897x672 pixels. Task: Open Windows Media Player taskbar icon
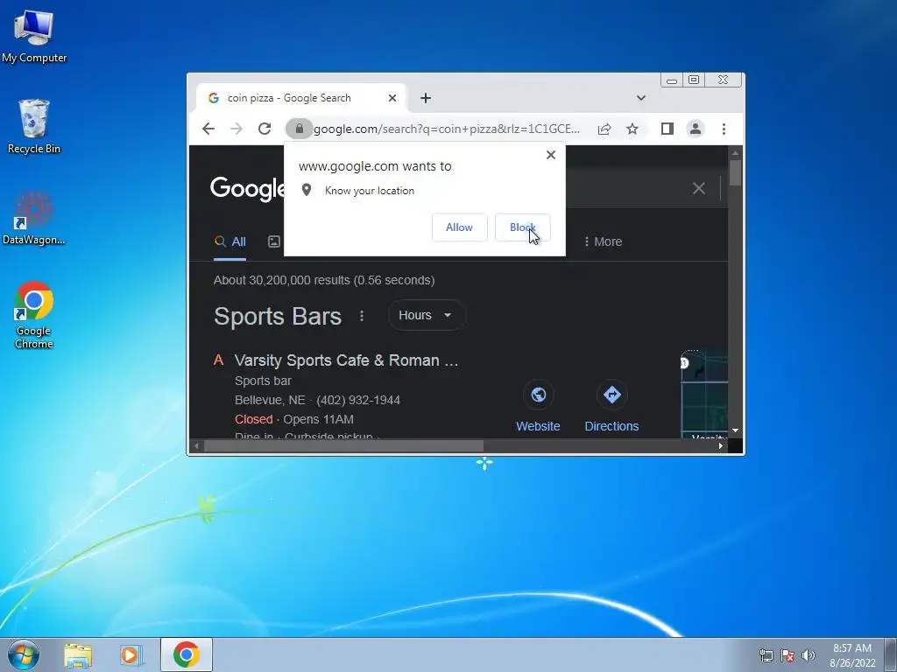point(131,654)
